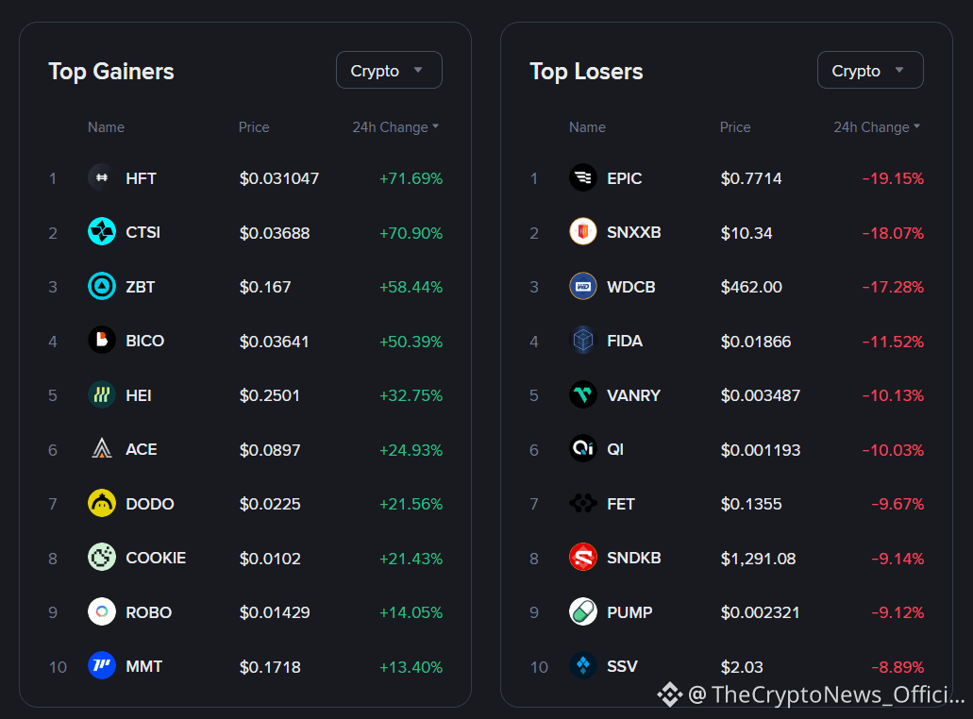Click the $0.01429 ROBO price
The image size is (973, 719).
275,613
